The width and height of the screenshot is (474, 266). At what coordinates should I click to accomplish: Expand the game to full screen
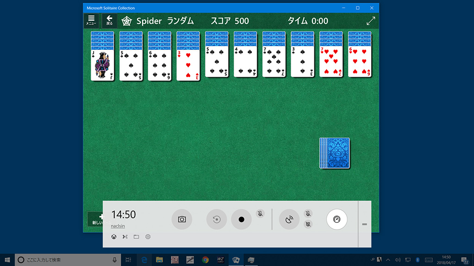pyautogui.click(x=370, y=21)
